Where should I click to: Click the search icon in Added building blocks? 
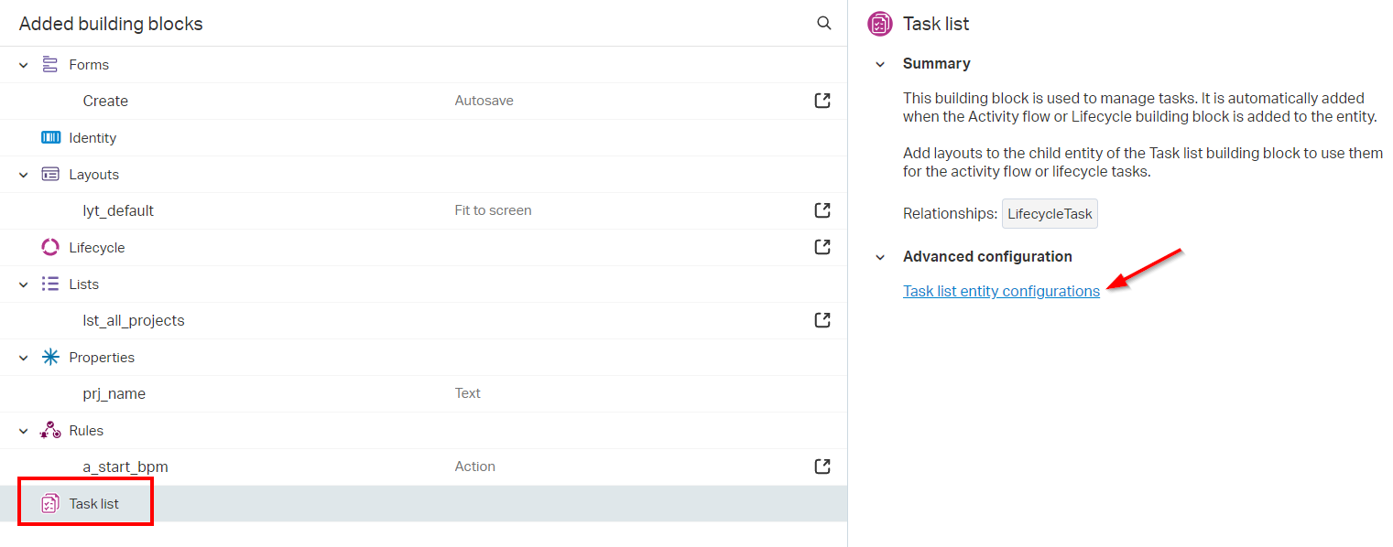click(x=823, y=23)
